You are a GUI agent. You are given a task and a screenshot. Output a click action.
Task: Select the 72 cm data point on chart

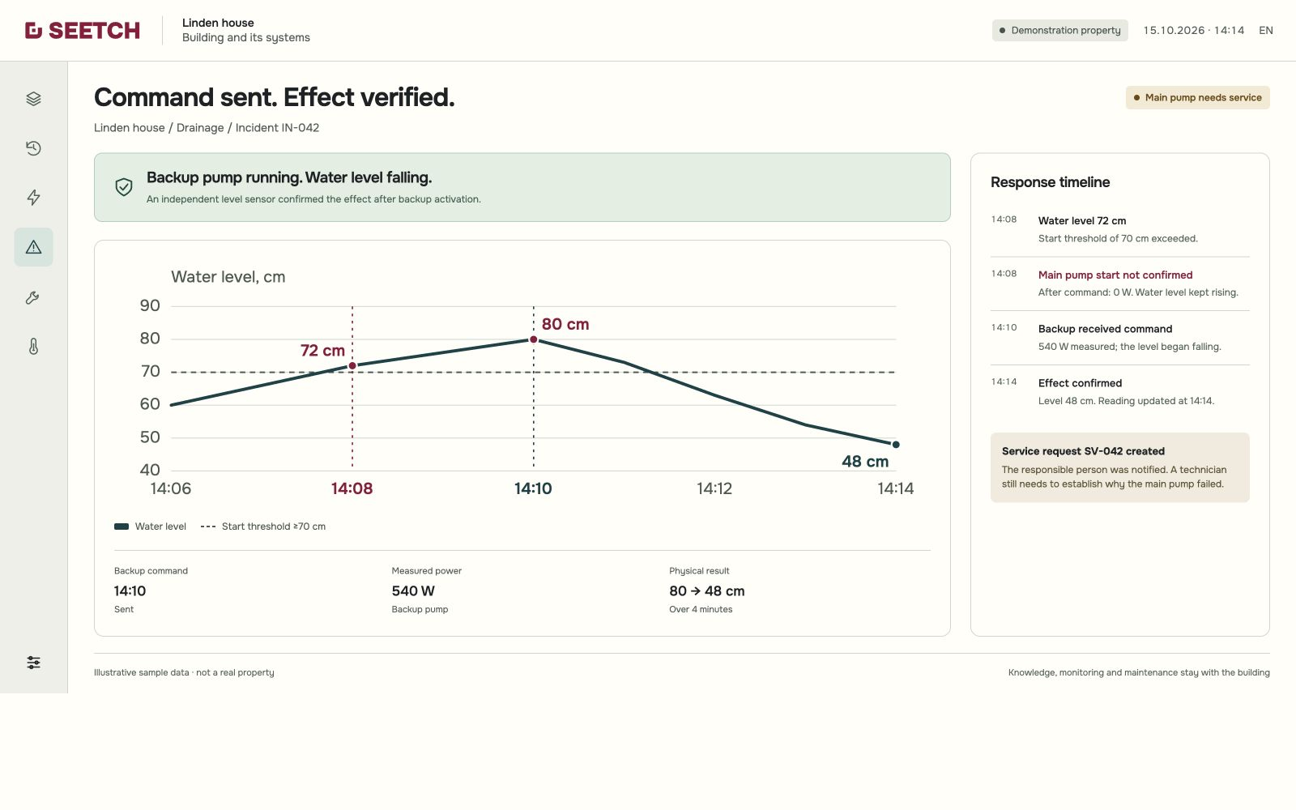352,366
